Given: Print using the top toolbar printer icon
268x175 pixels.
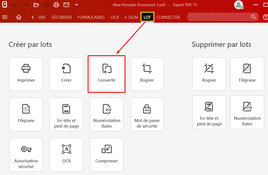Looking at the screenshot, I should [56, 5].
